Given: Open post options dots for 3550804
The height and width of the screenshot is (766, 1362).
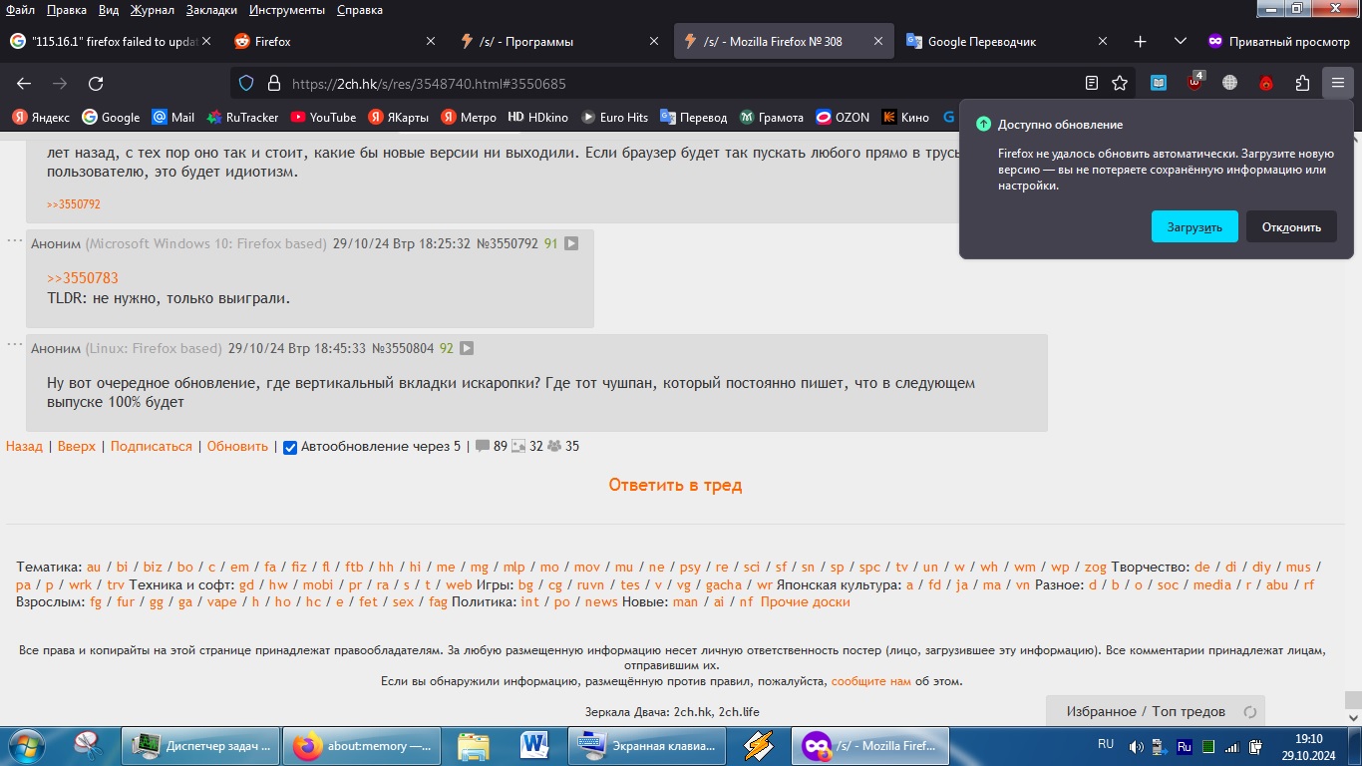Looking at the screenshot, I should tap(14, 345).
